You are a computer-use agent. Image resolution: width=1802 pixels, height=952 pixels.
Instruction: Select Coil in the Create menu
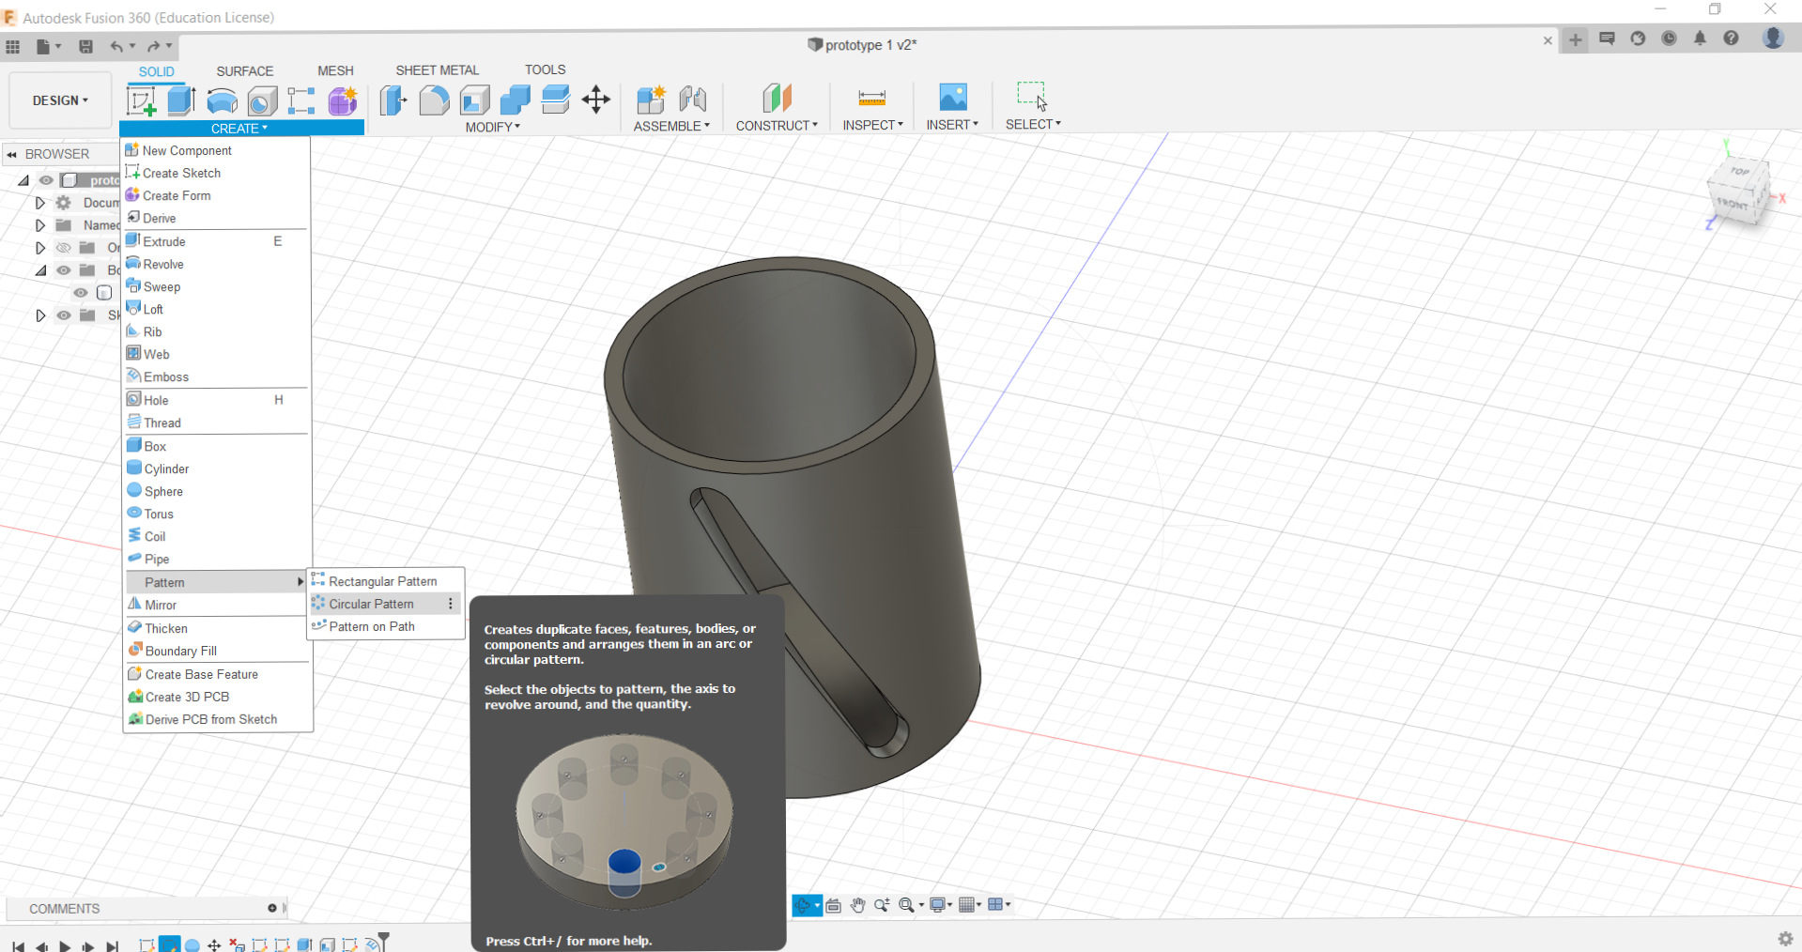217,536
